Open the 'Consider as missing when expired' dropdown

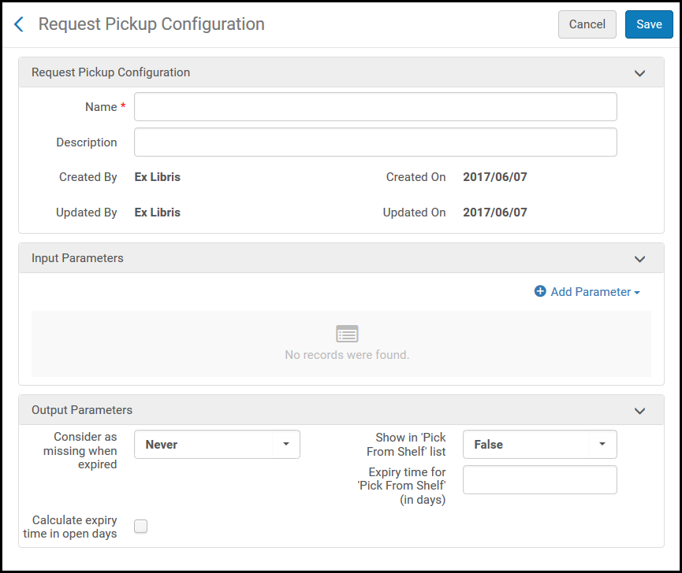click(x=217, y=445)
